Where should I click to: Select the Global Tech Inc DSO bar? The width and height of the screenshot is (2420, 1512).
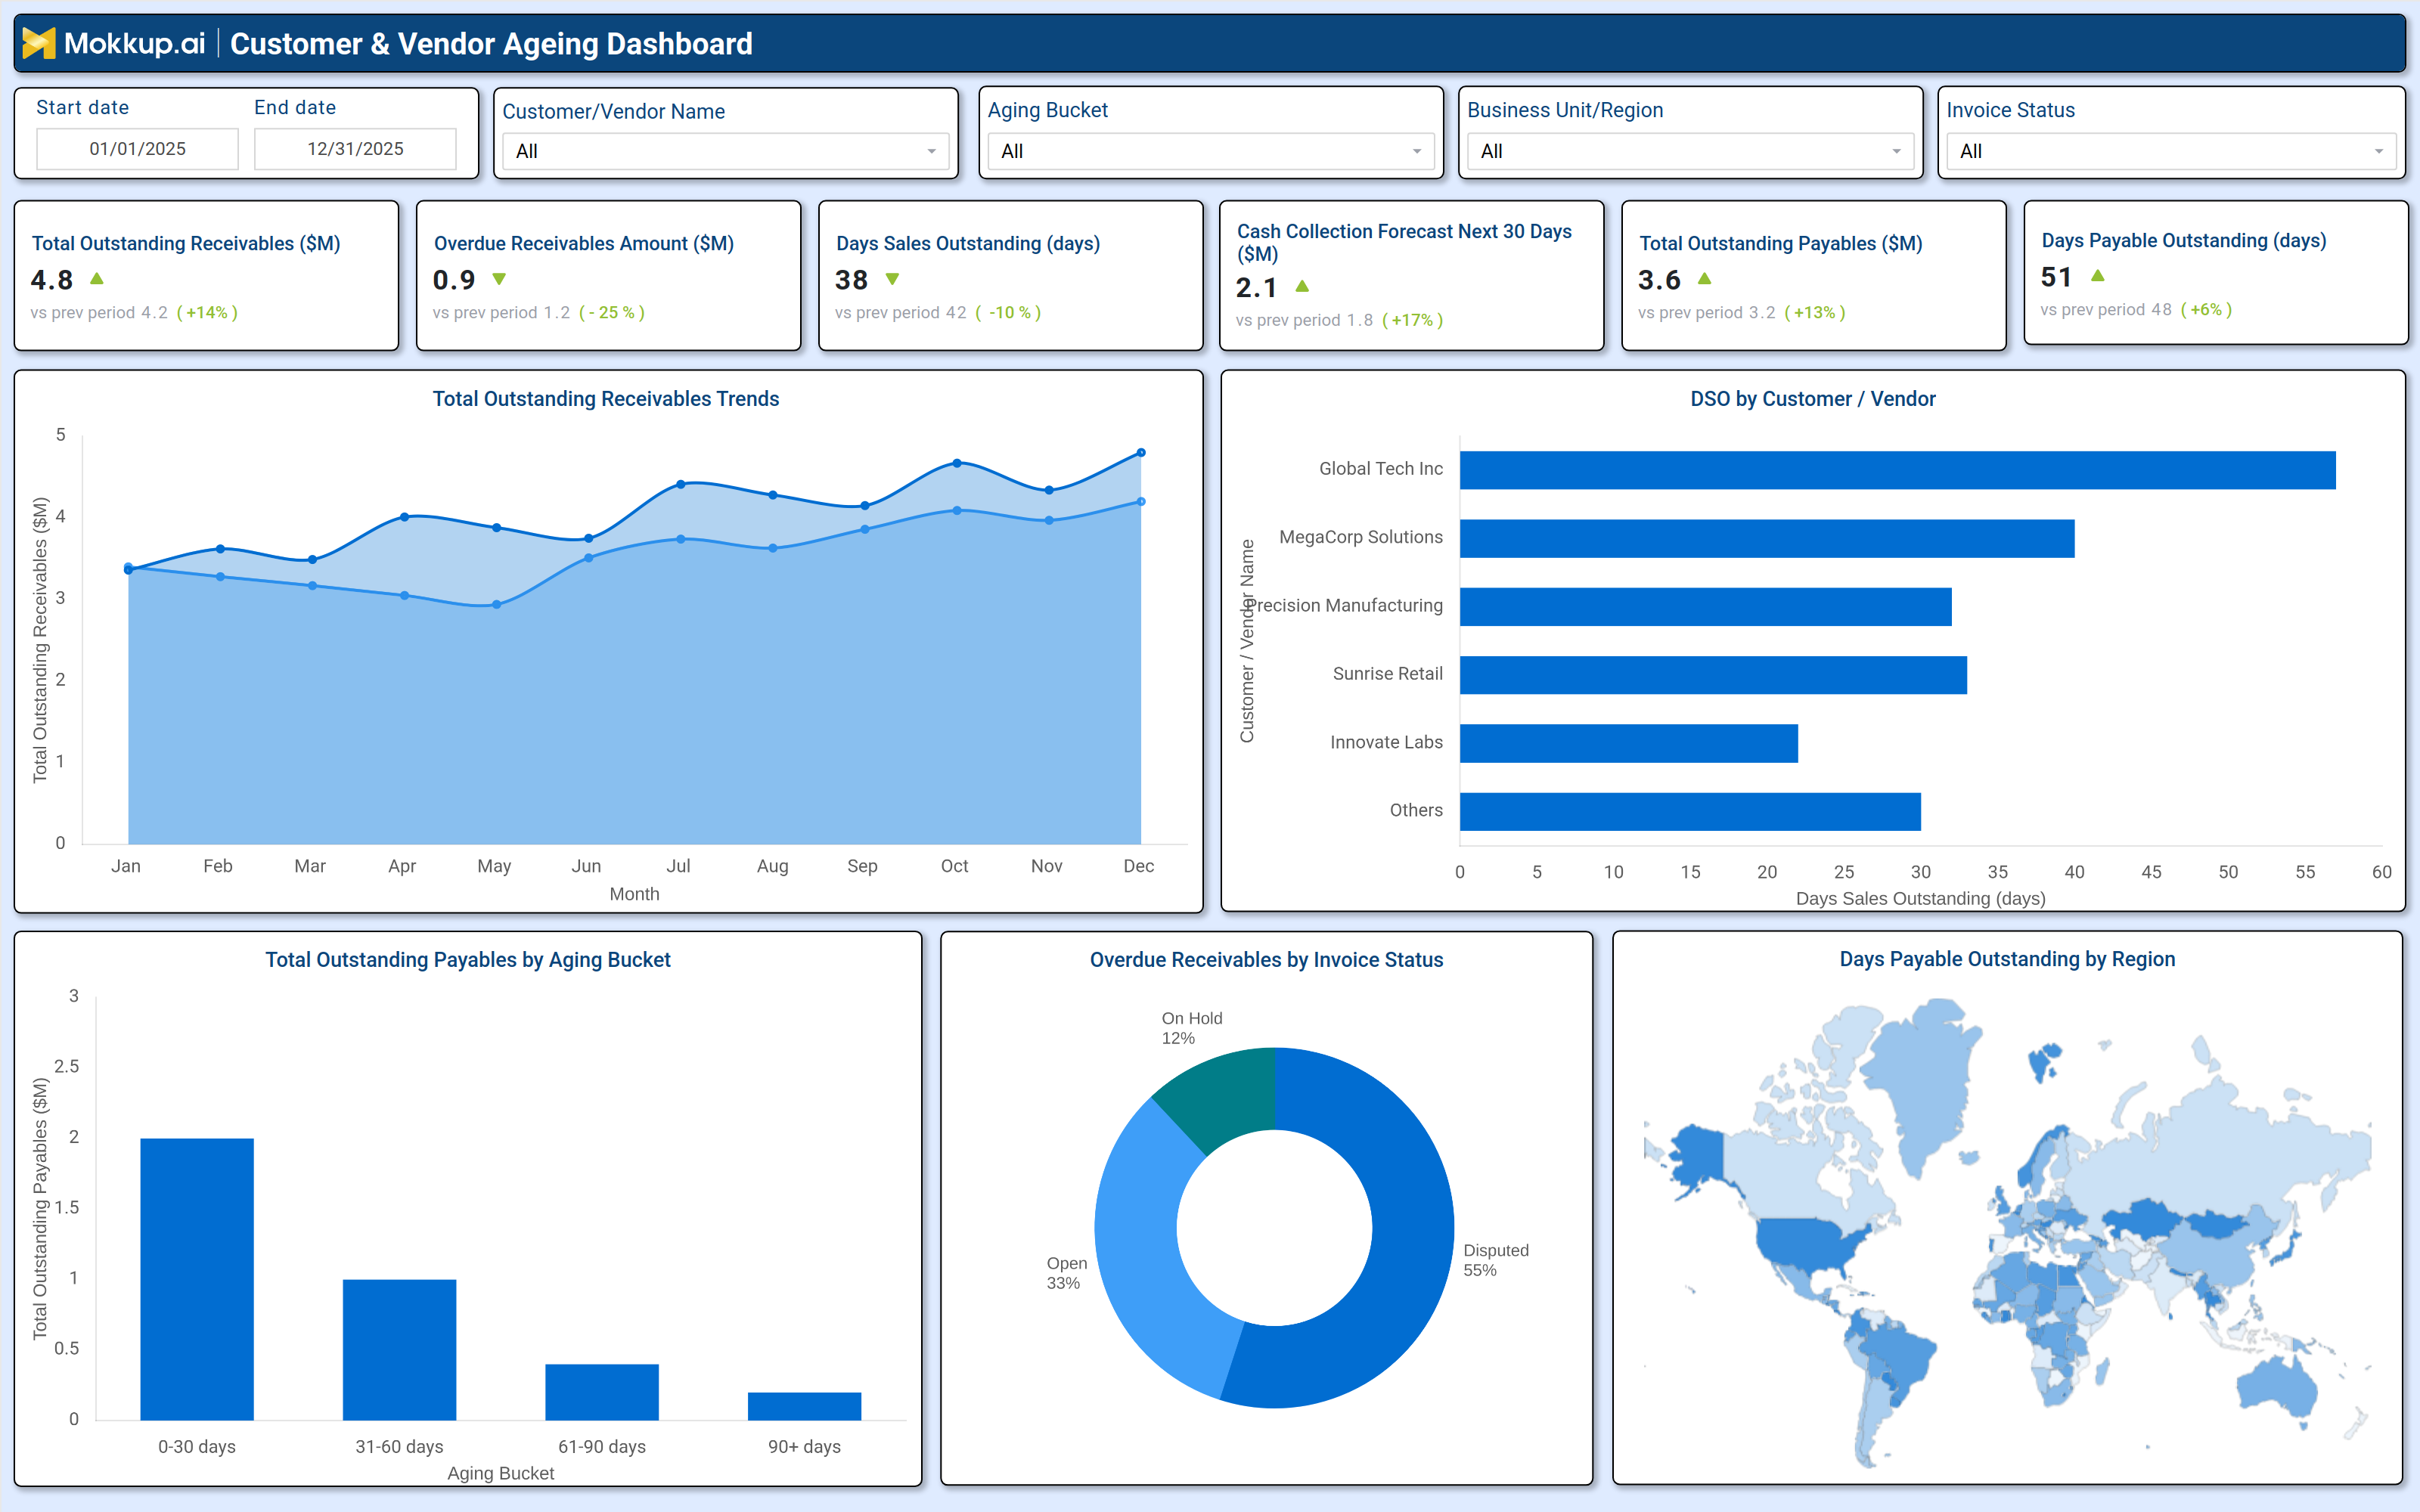(1897, 470)
